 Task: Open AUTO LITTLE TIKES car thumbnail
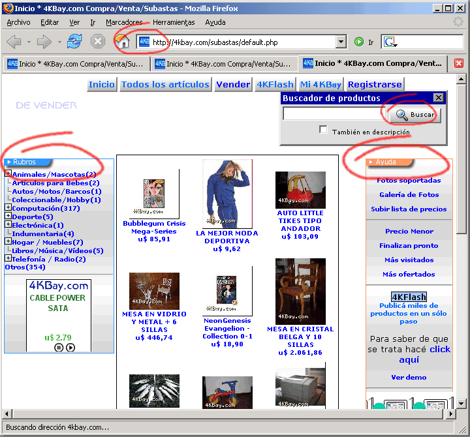[x=300, y=190]
